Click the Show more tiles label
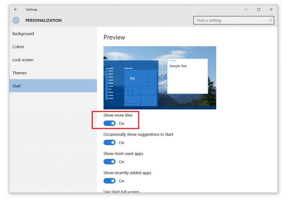 point(118,115)
